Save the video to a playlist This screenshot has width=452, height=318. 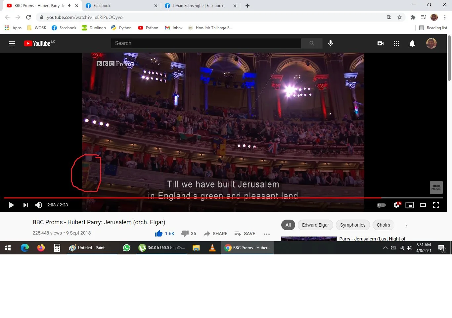[x=245, y=234]
